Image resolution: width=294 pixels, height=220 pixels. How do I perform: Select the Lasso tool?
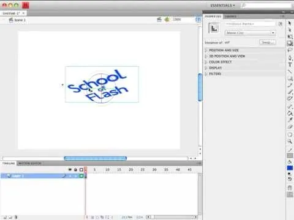pos(290,50)
